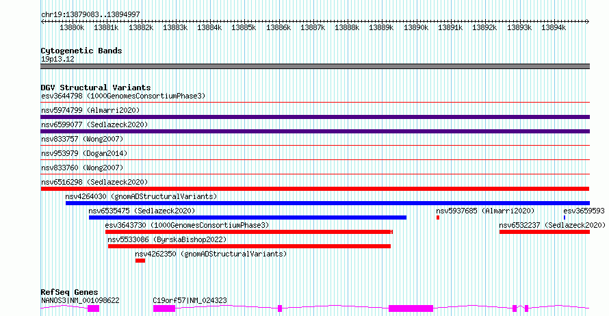The width and height of the screenshot is (609, 316).
Task: Click the 13882k ruler position label
Action: (x=140, y=27)
